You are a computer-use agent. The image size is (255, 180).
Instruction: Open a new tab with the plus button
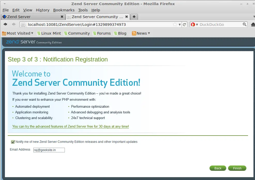point(134,17)
